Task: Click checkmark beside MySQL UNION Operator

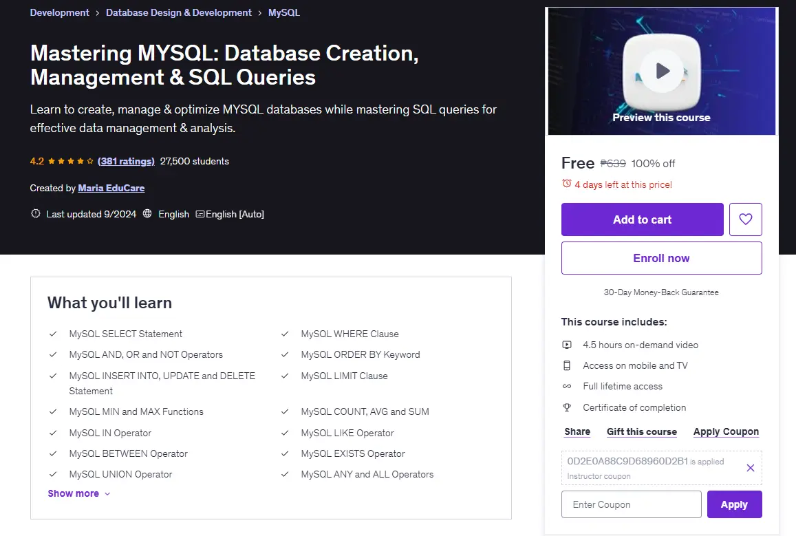Action: [53, 474]
